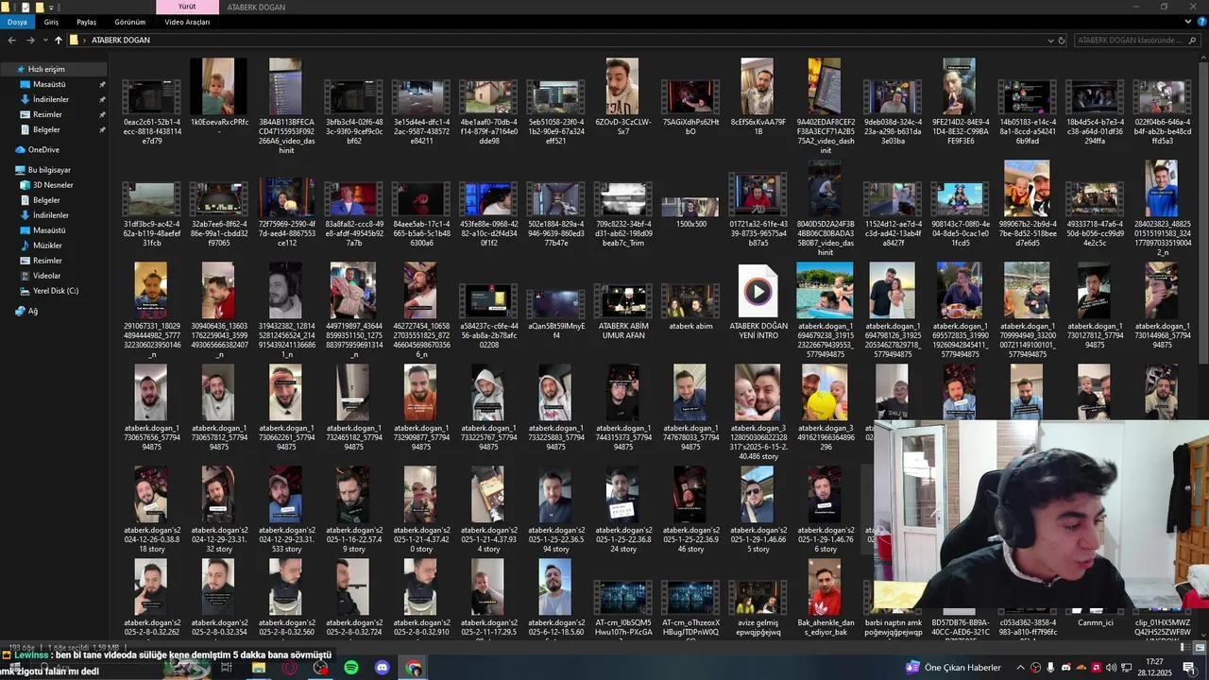This screenshot has height=680, width=1209.
Task: Click the folder search box
Action: point(1136,41)
